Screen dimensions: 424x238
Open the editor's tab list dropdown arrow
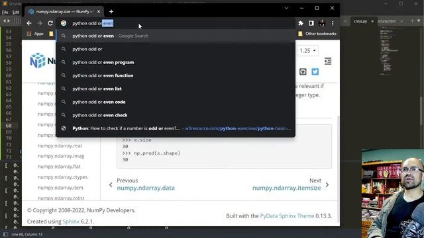tap(419, 20)
